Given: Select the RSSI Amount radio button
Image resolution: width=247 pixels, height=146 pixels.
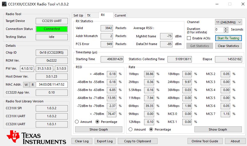Looking at the screenshot, I should tap(77, 122).
